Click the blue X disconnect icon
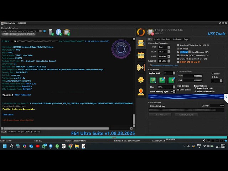The height and width of the screenshot is (171, 228). click(x=45, y=31)
